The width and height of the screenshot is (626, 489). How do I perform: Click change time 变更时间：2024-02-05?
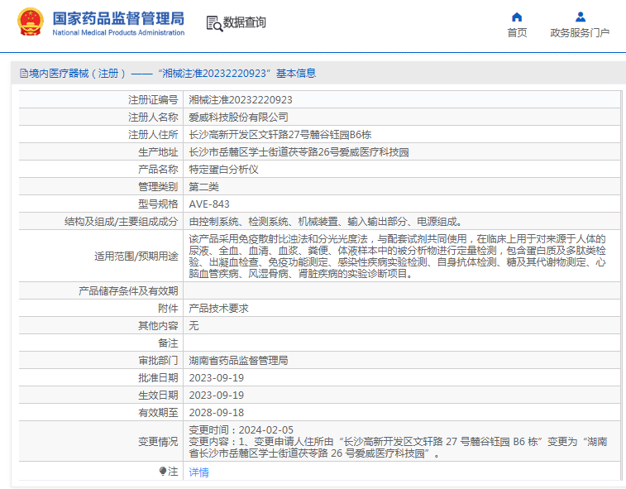click(x=241, y=430)
